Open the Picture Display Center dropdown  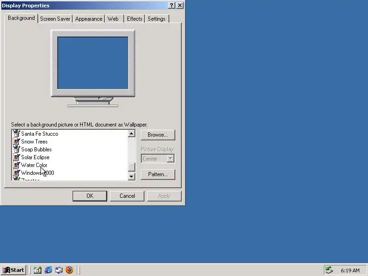coord(158,159)
